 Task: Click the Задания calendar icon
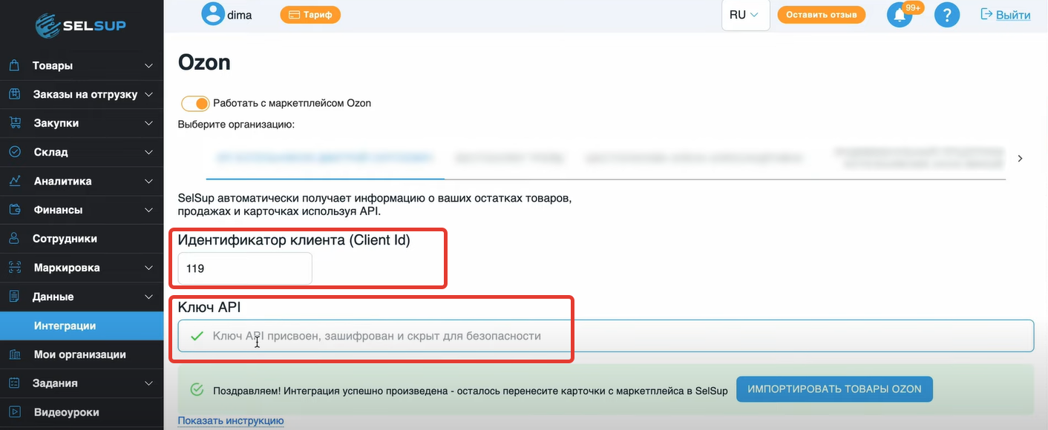pos(14,383)
